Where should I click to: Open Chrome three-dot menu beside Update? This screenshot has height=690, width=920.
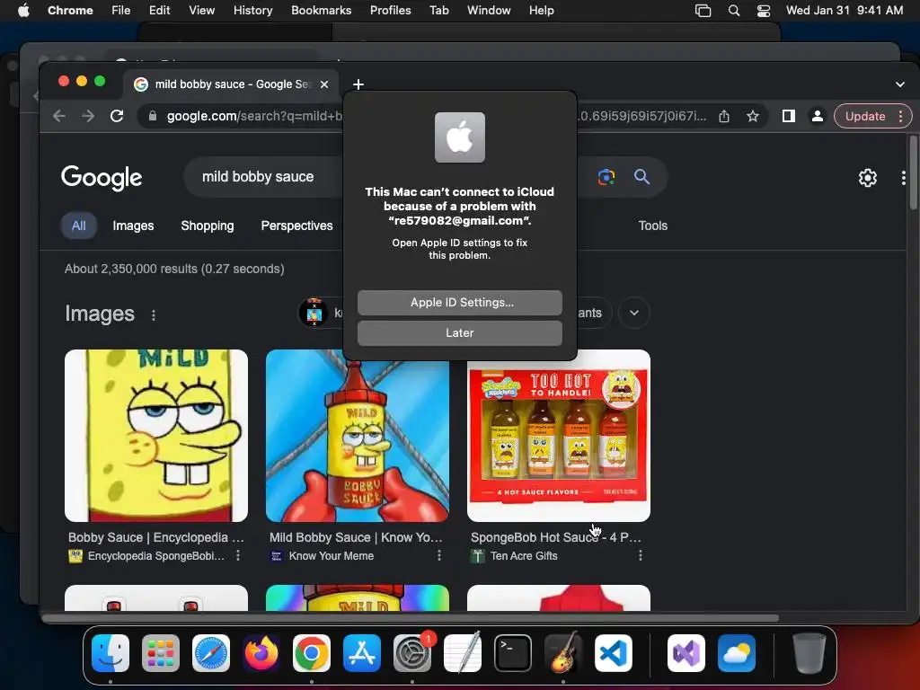900,116
